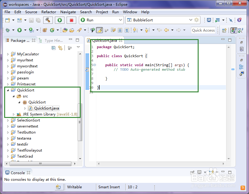
Task: Switch to Type Hierarchy tab
Action: coord(51,41)
